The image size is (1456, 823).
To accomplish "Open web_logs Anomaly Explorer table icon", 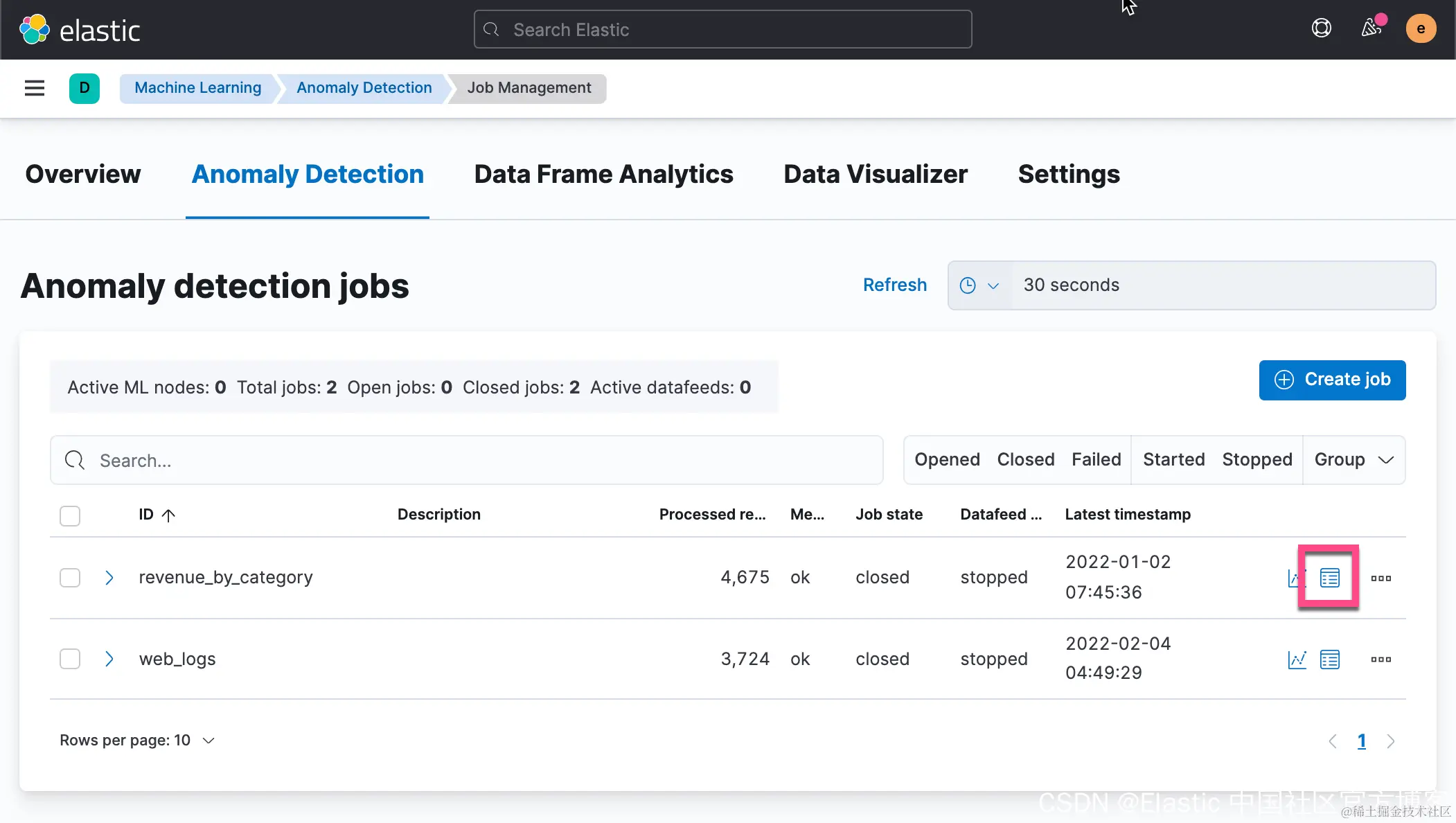I will coord(1329,660).
